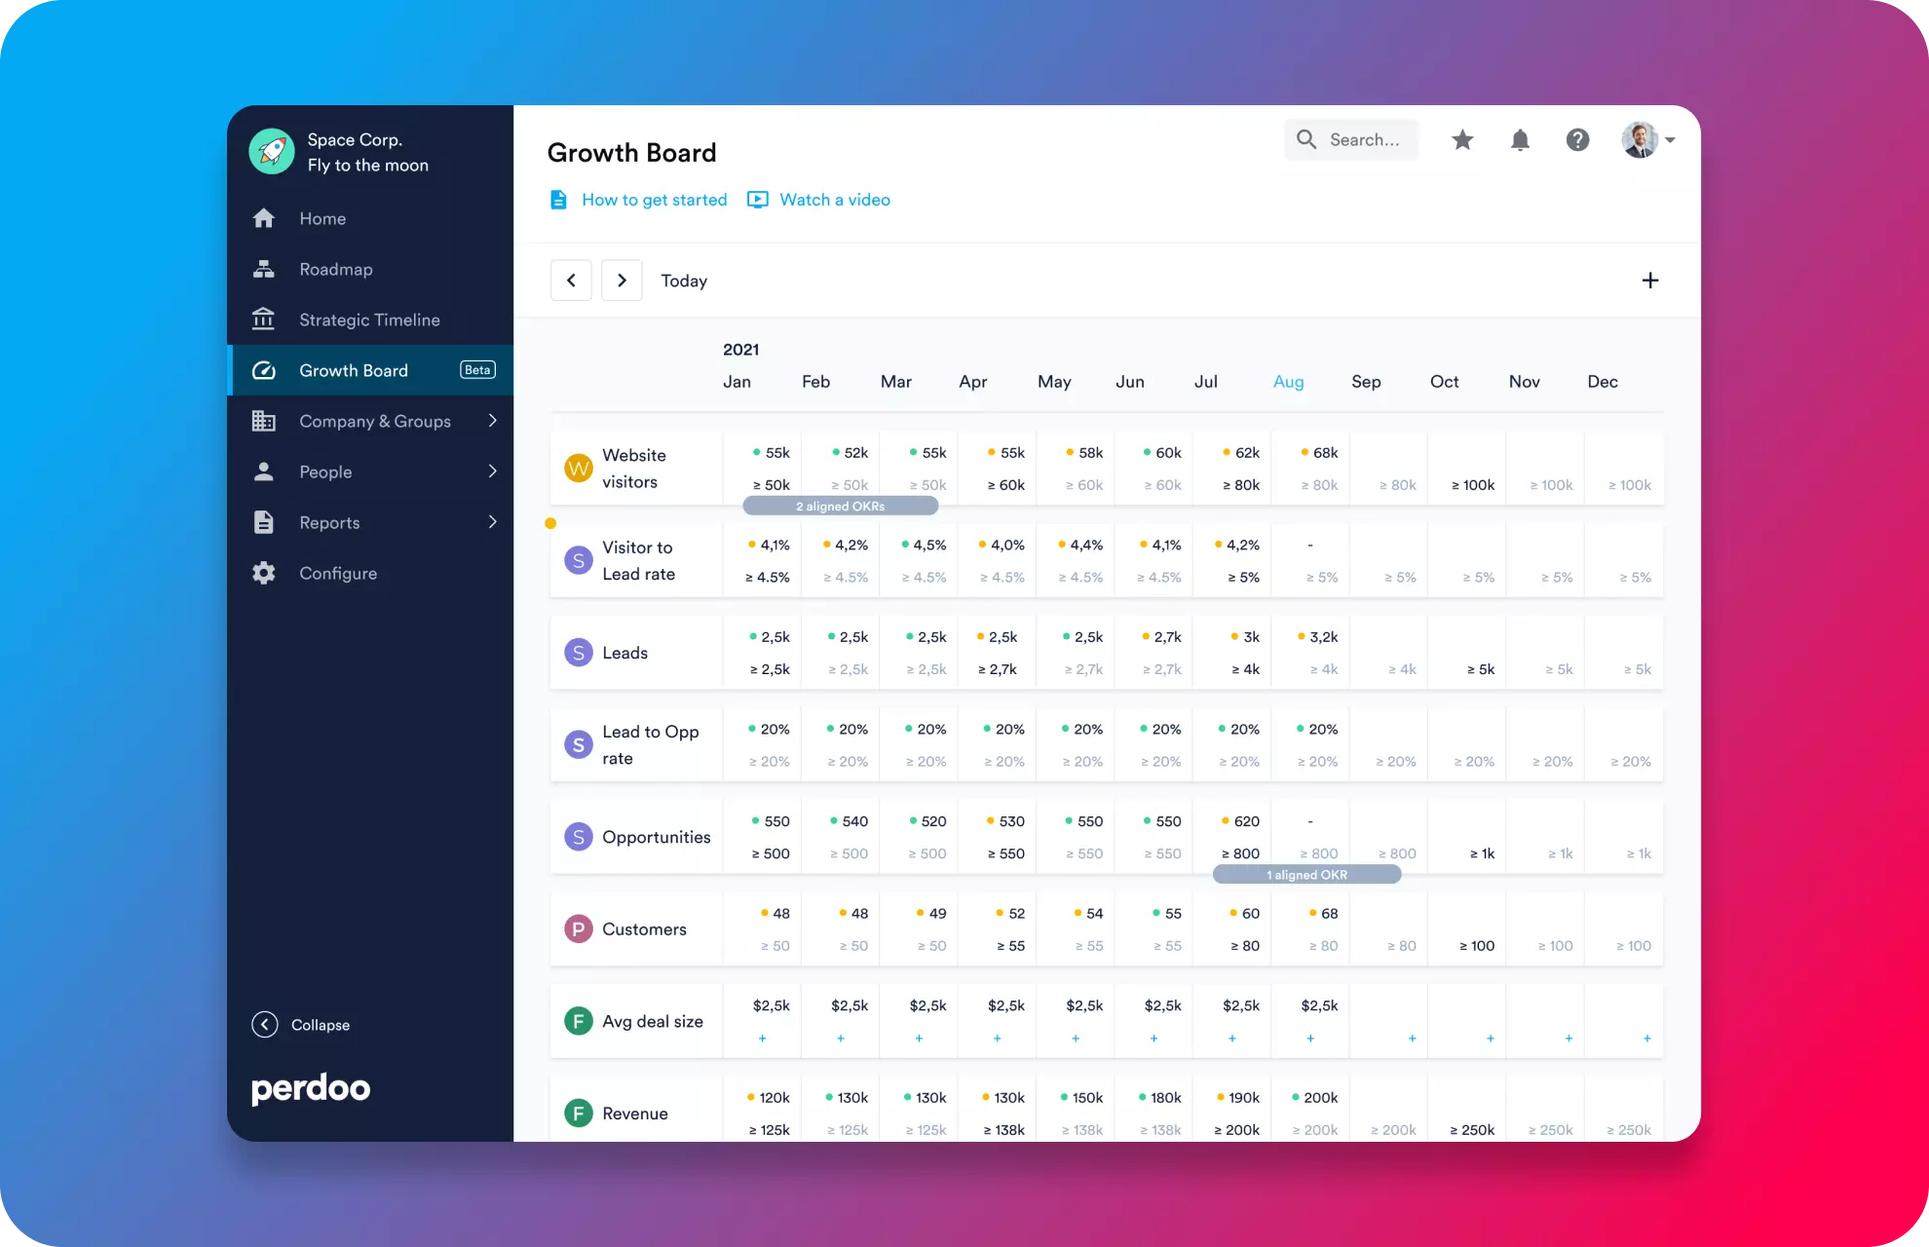1929x1247 pixels.
Task: Click the plus icon to add a metric
Action: tap(1649, 281)
